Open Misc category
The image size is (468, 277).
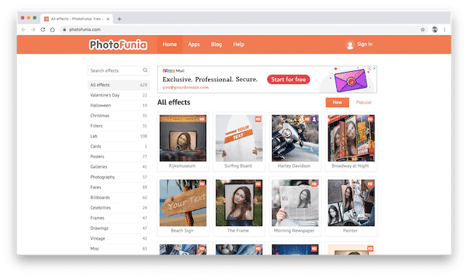(x=119, y=249)
